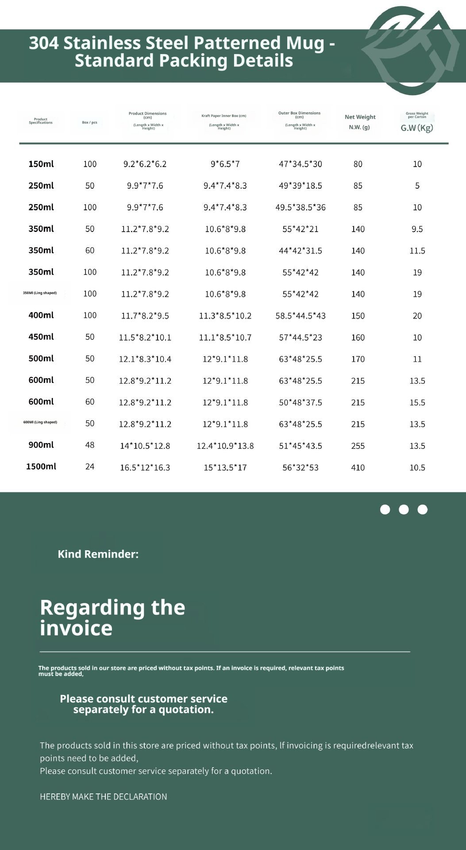Click the "Kind Reminder:" text
Screen dimensions: 466x850
[x=98, y=554]
